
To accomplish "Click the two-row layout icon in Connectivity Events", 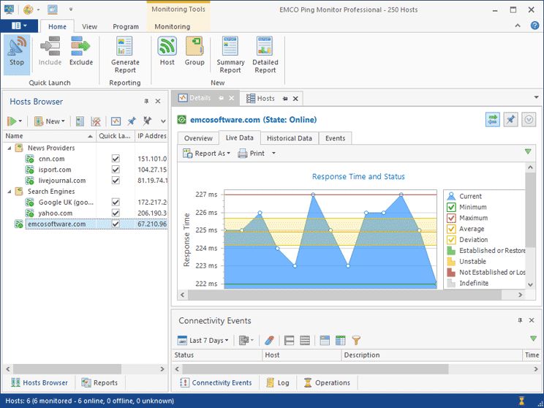I will (289, 340).
